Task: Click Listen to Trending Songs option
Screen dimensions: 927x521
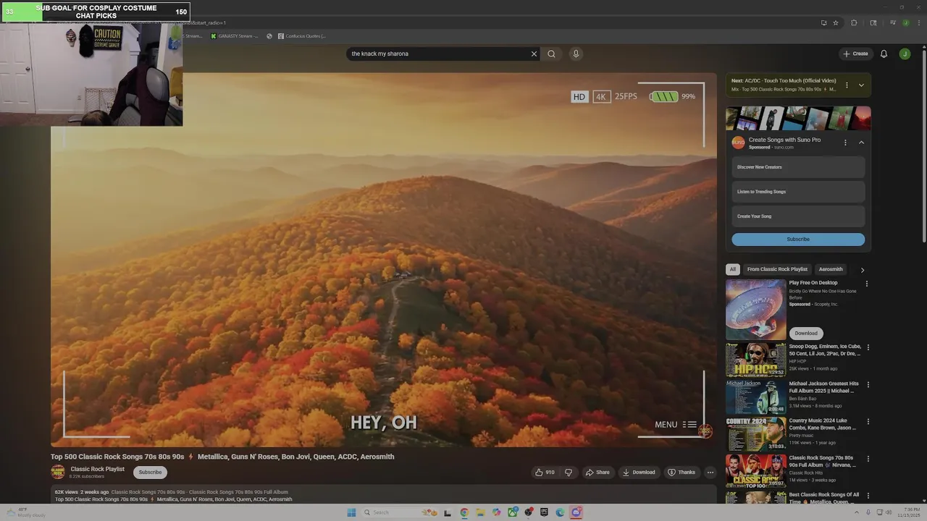Action: pos(798,192)
